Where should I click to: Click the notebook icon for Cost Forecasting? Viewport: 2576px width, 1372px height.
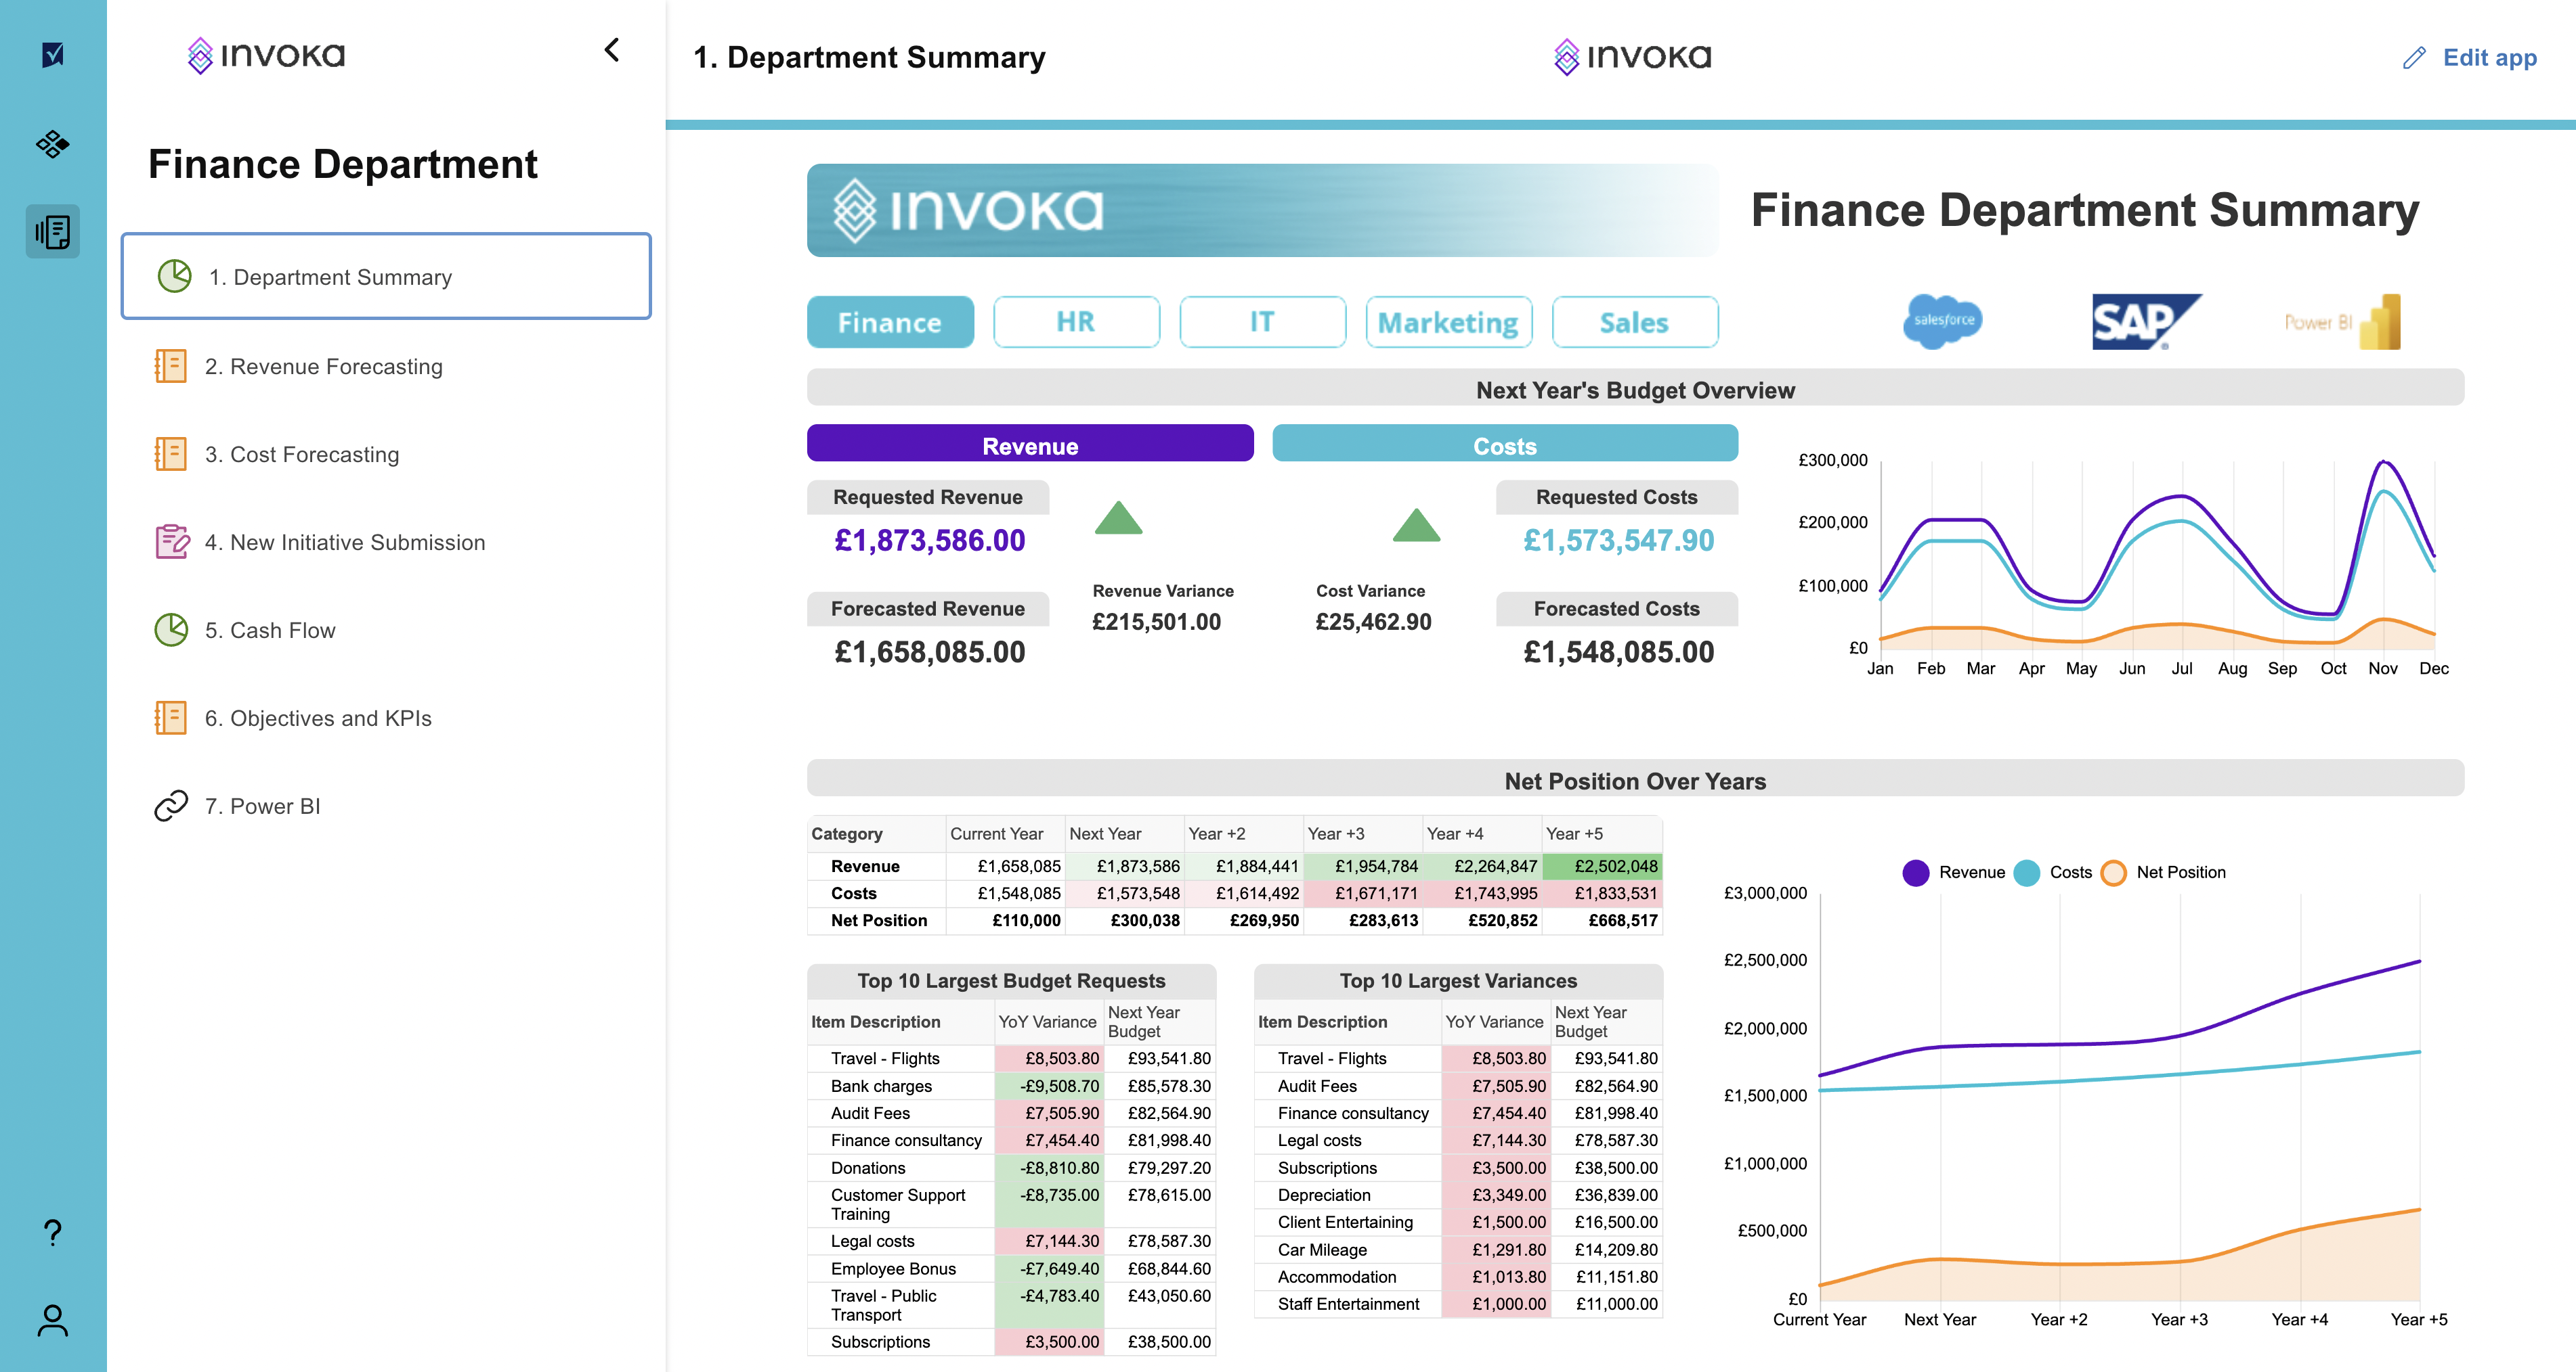[x=171, y=454]
